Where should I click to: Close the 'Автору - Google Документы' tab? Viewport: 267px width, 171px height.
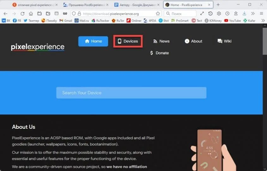158,5
